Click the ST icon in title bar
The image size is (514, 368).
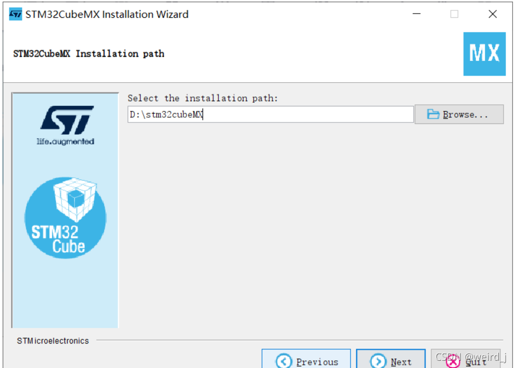(x=16, y=14)
